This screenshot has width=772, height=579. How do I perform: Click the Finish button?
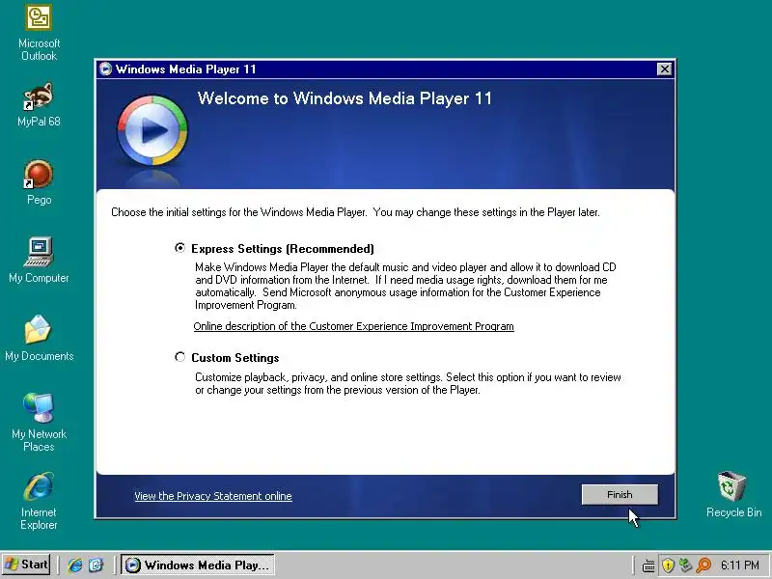point(620,495)
